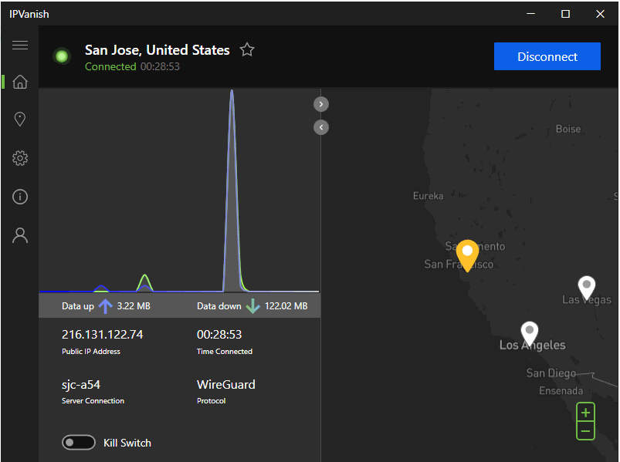
Task: Click the green connection status indicator
Action: click(62, 56)
